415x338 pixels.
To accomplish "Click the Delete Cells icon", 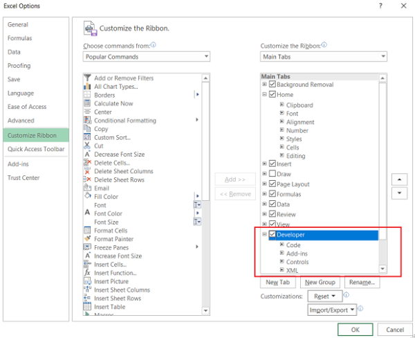I will coord(87,163).
